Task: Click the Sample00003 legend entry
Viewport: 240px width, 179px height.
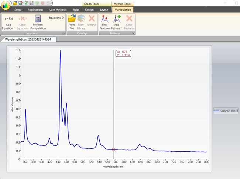Action: (226, 111)
